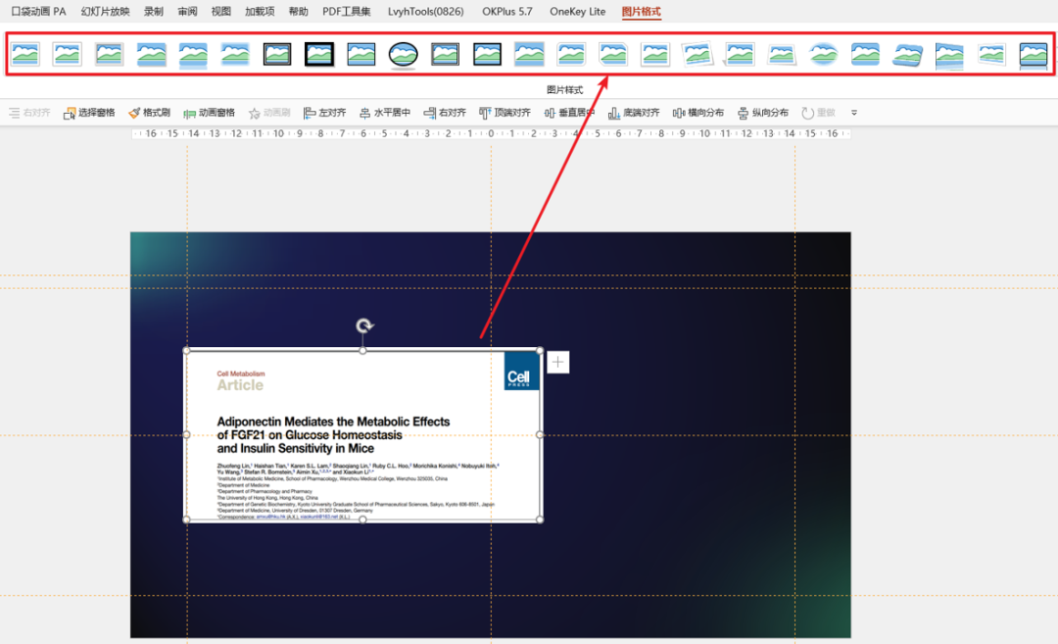Open the 幻灯片放映 slideshow tab
The height and width of the screenshot is (644, 1058).
pos(105,12)
